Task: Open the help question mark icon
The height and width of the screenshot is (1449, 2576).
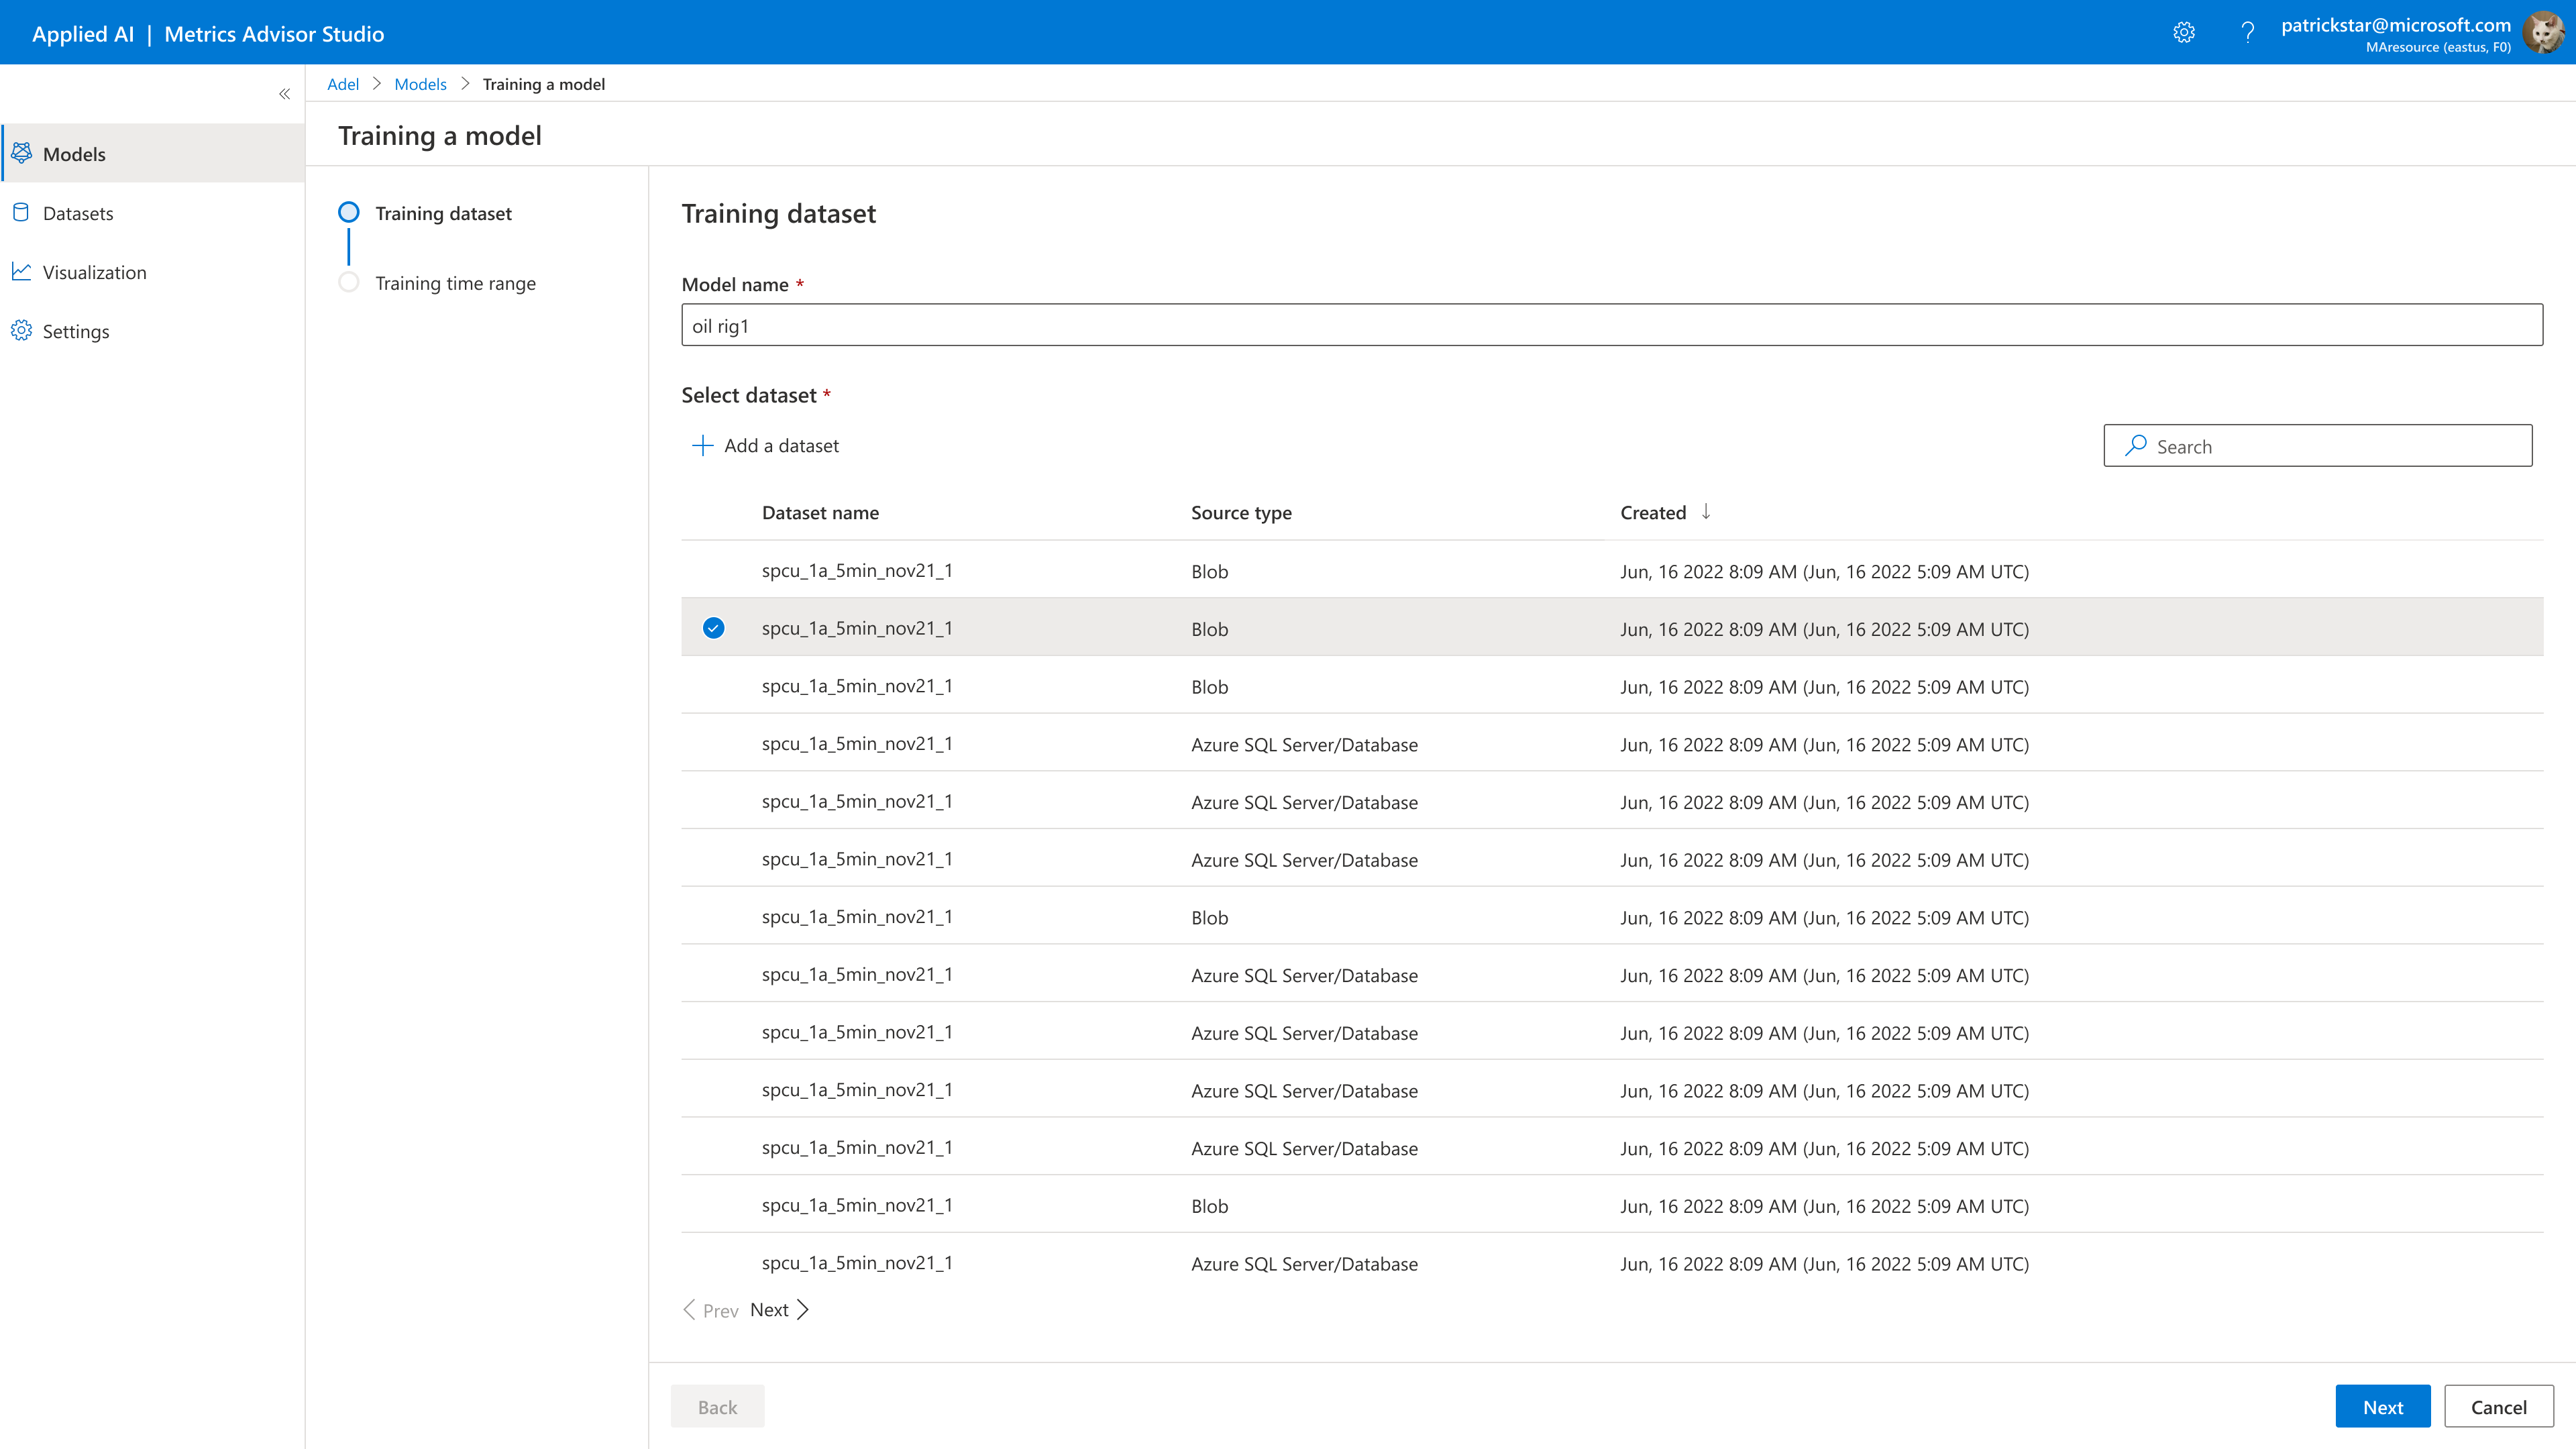Action: 2247,33
